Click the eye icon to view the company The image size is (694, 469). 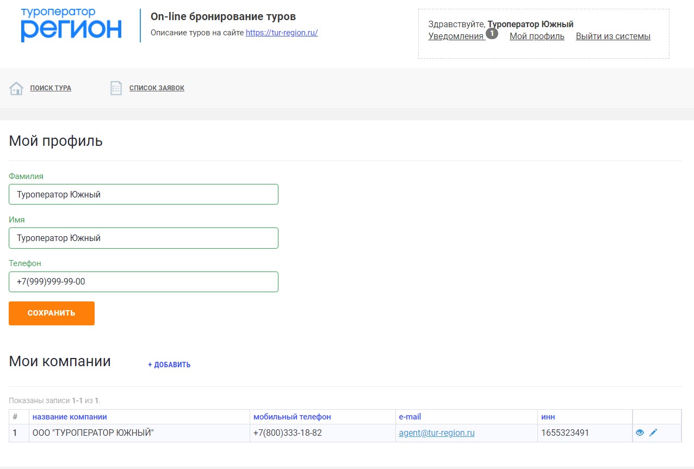(x=640, y=433)
